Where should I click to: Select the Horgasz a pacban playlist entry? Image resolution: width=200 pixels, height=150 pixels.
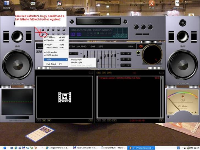coord(119,78)
